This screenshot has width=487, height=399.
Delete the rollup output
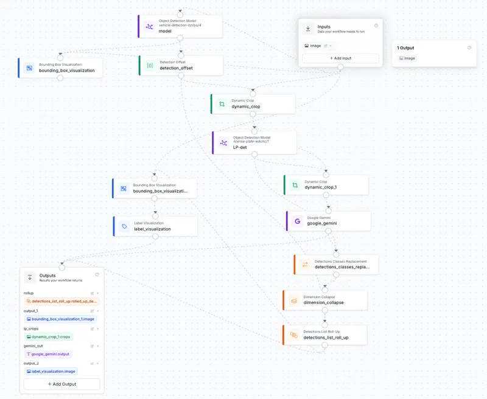click(98, 293)
